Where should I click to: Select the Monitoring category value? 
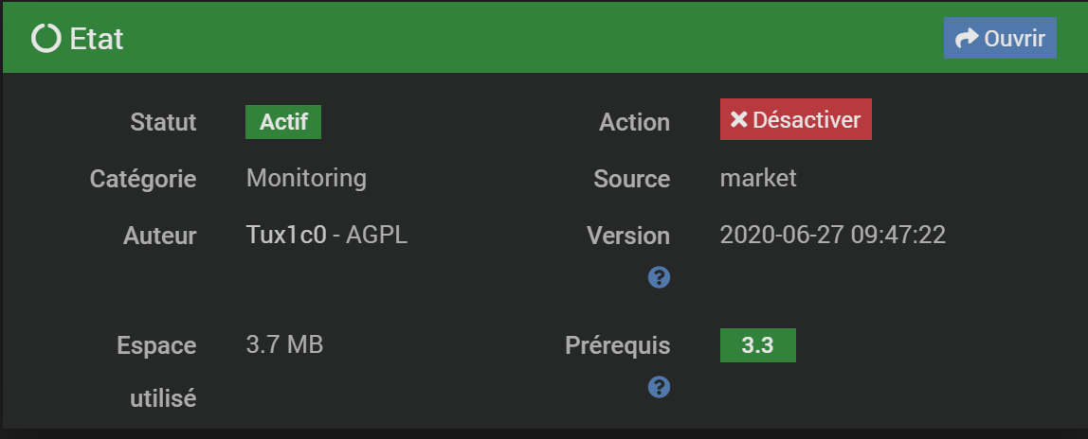tap(306, 178)
